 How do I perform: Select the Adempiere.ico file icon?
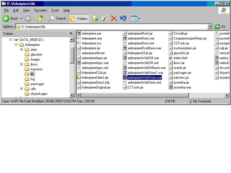click(79, 43)
